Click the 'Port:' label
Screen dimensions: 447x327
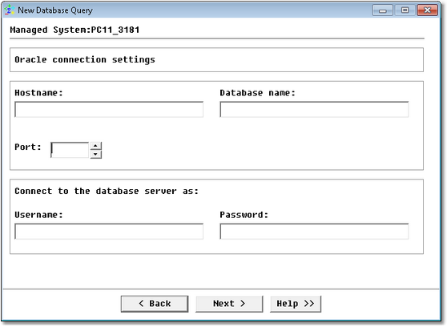[28, 147]
